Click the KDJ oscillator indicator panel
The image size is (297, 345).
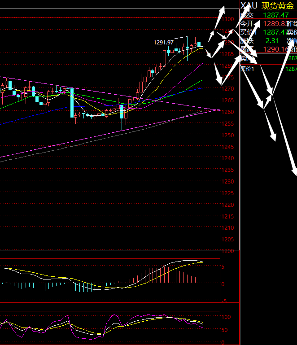coord(110,328)
